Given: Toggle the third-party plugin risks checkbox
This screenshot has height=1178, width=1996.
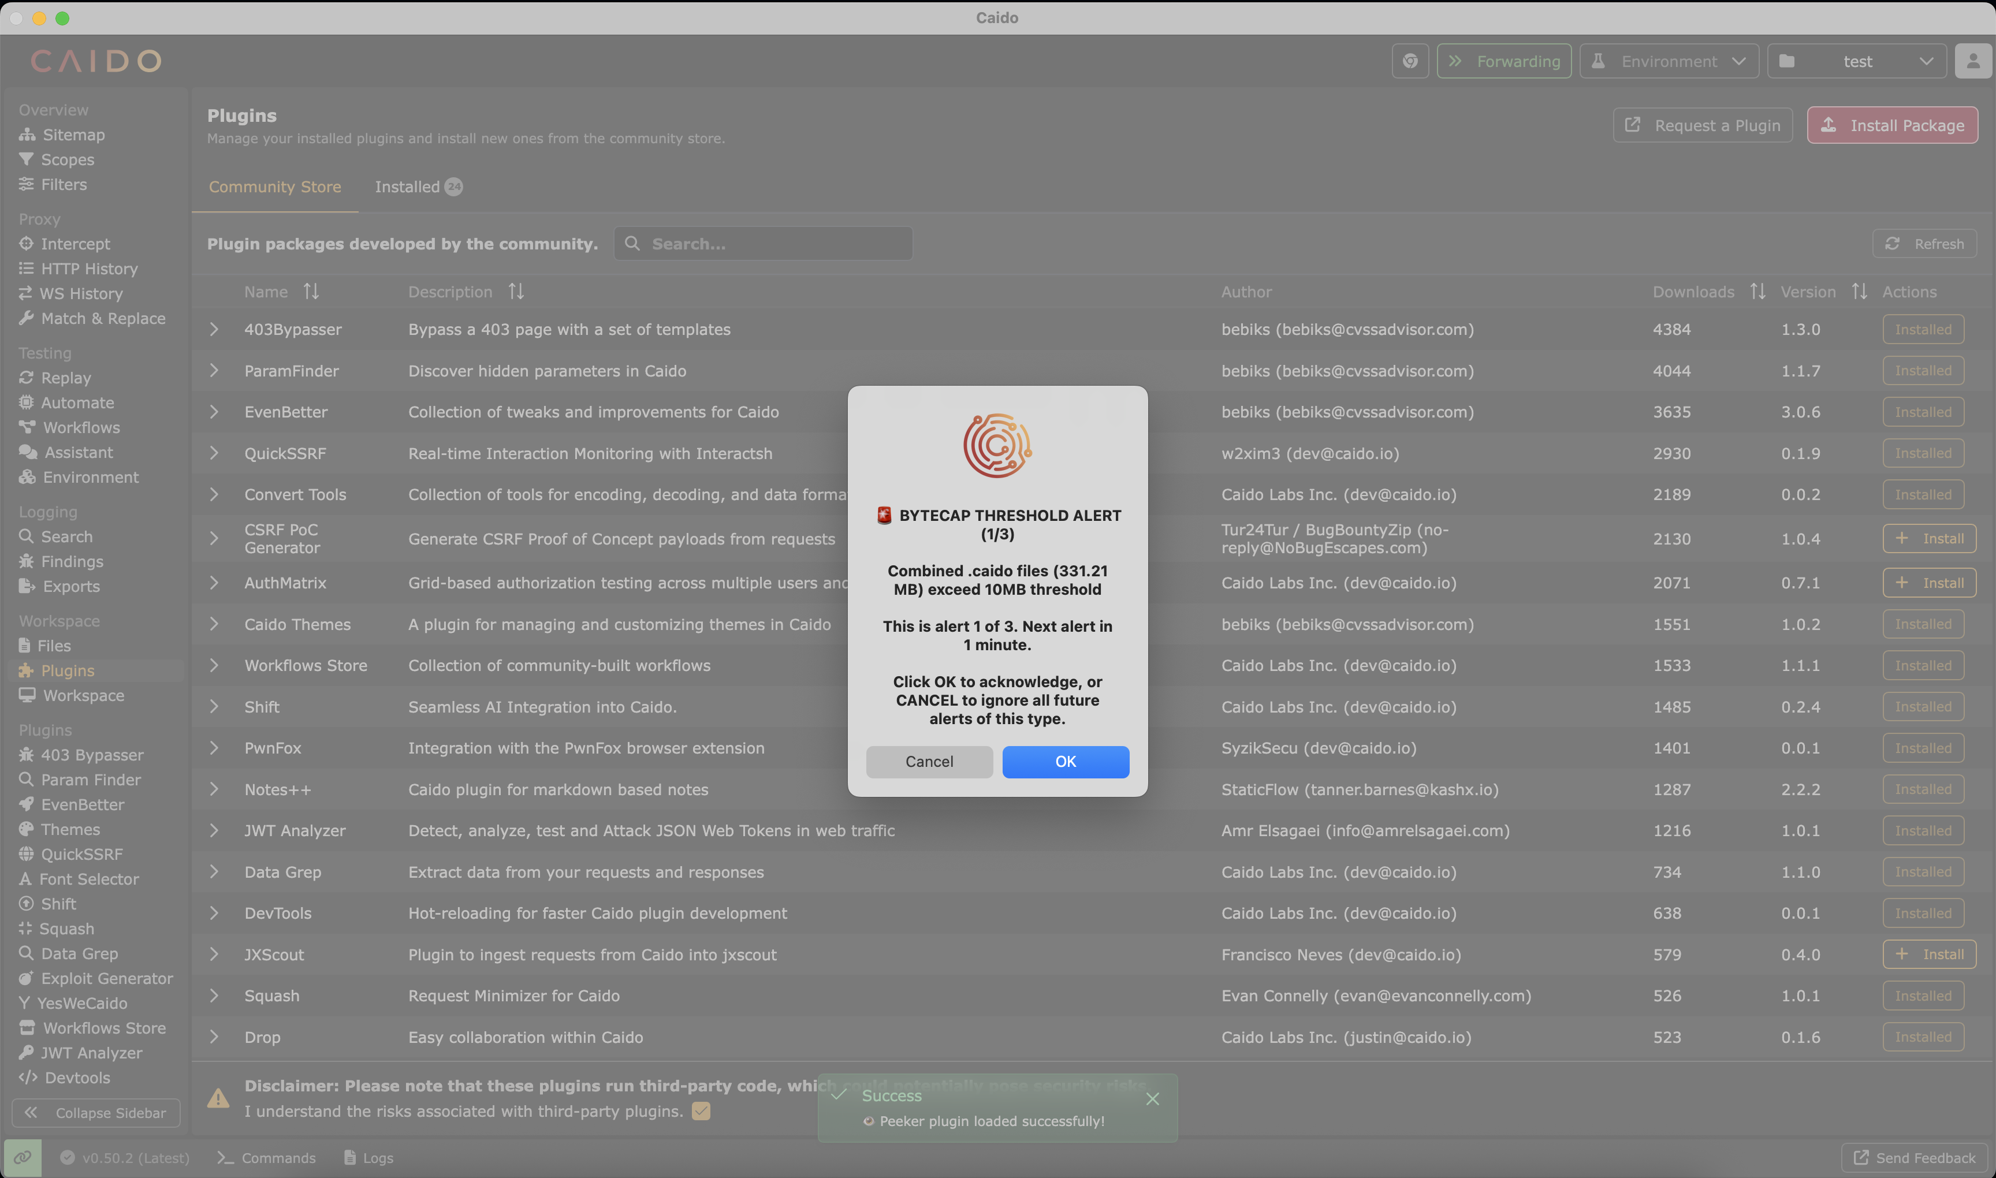Looking at the screenshot, I should pyautogui.click(x=701, y=1112).
